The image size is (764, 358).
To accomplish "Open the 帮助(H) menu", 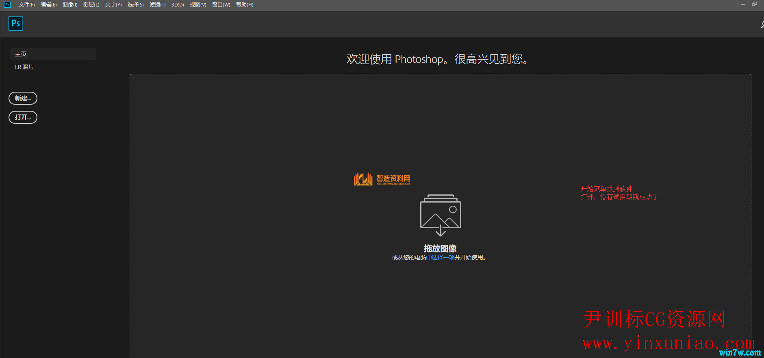I will pyautogui.click(x=245, y=5).
